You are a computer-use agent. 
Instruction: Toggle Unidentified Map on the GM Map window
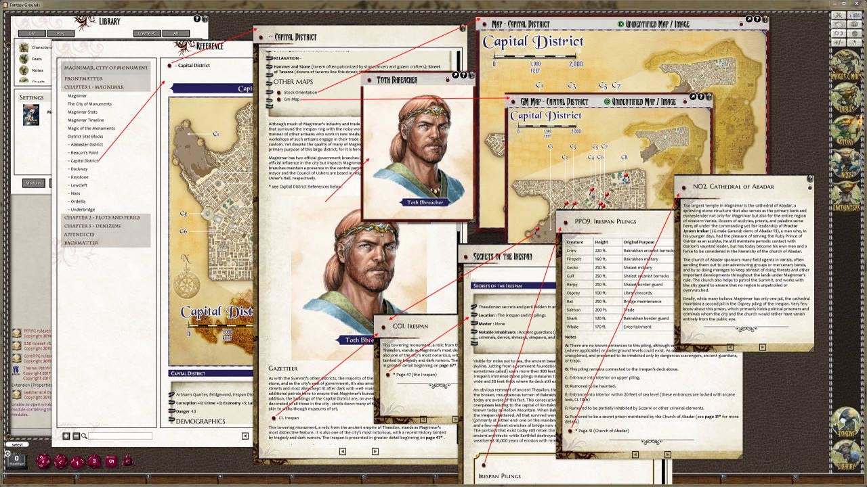[x=608, y=101]
